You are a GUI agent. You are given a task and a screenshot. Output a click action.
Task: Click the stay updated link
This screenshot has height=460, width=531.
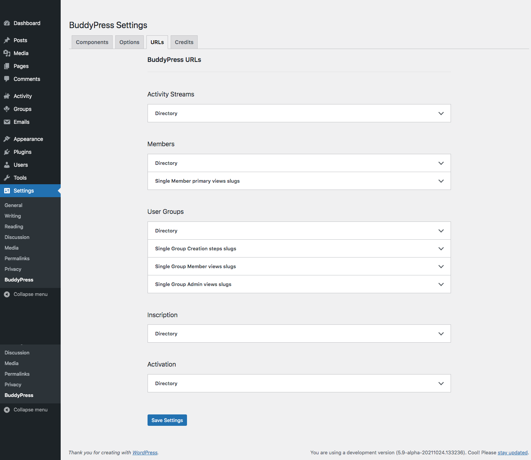512,452
